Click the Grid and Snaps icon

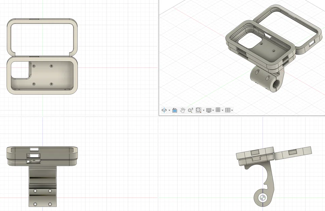point(218,110)
